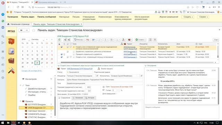Open the calendar month Сентябрь dropdown
The height and width of the screenshot is (125, 222).
tap(37, 39)
